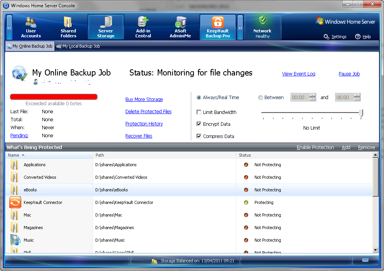Click the Mac folder icon

(14, 215)
